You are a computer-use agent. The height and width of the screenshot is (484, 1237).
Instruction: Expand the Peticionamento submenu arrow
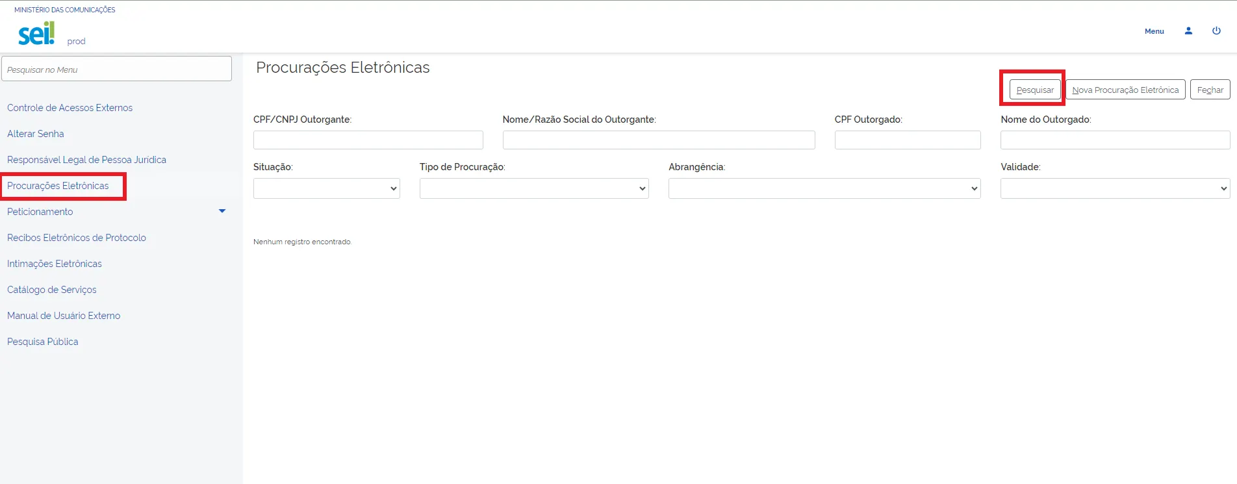point(222,211)
